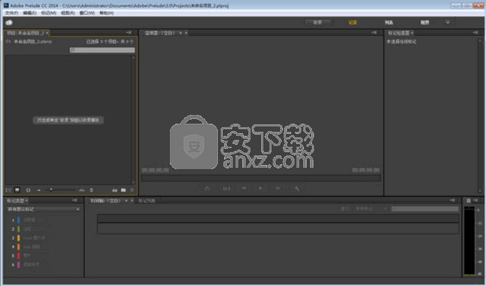Click the Marker Inspector vertical scrollbar
Image resolution: width=486 pixels, height=286 pixels.
pos(481,116)
